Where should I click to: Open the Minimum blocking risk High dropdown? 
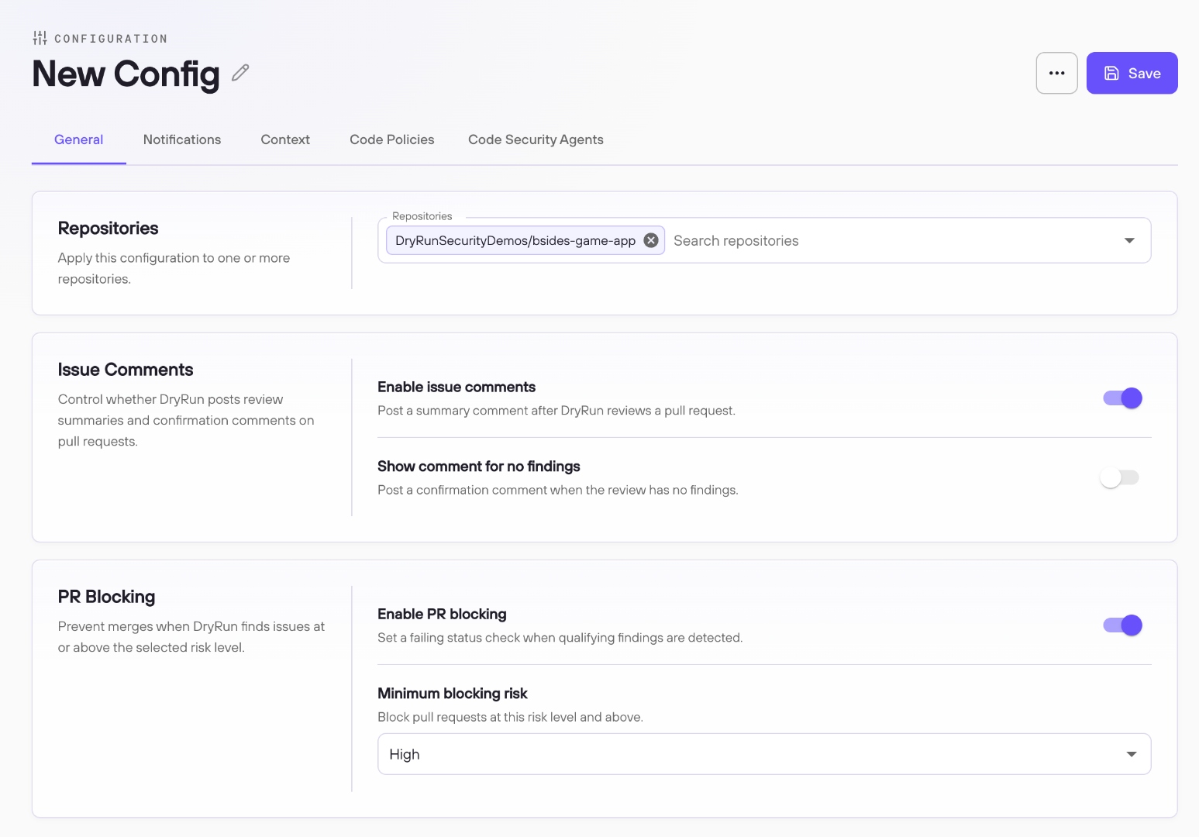point(764,754)
